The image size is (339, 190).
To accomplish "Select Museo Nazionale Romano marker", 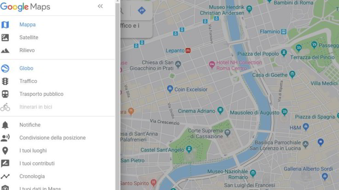I will tap(253, 173).
